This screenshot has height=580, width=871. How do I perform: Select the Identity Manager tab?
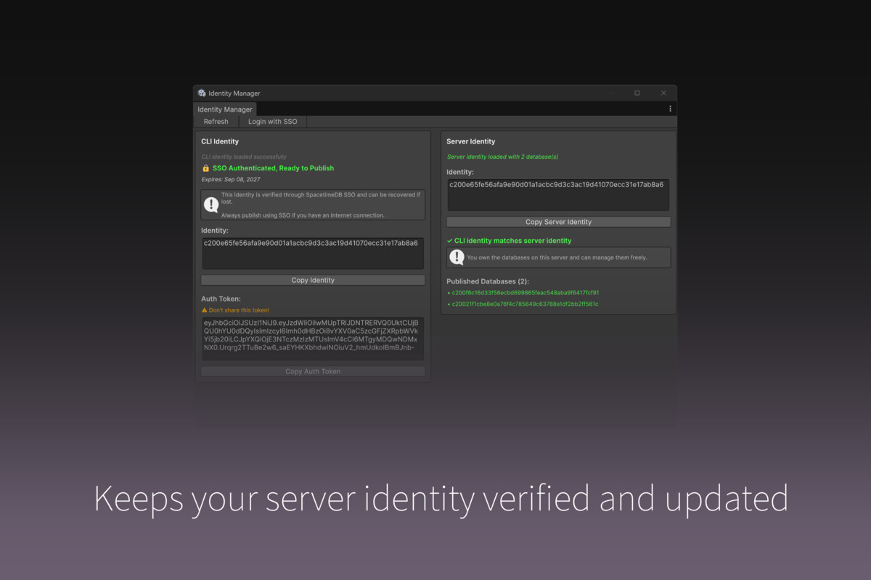225,109
